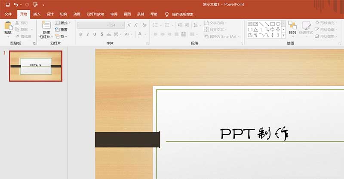The height and width of the screenshot is (179, 344).
Task: Open the 剪贴板 clipboard dialog launcher
Action: 34,44
